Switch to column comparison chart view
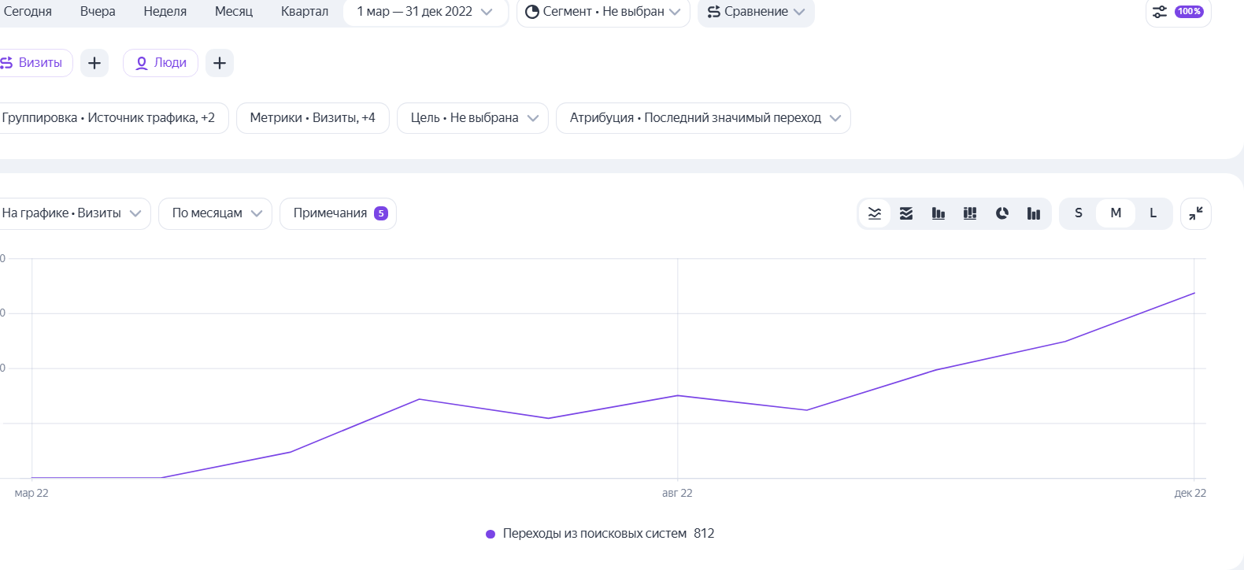 [1034, 213]
